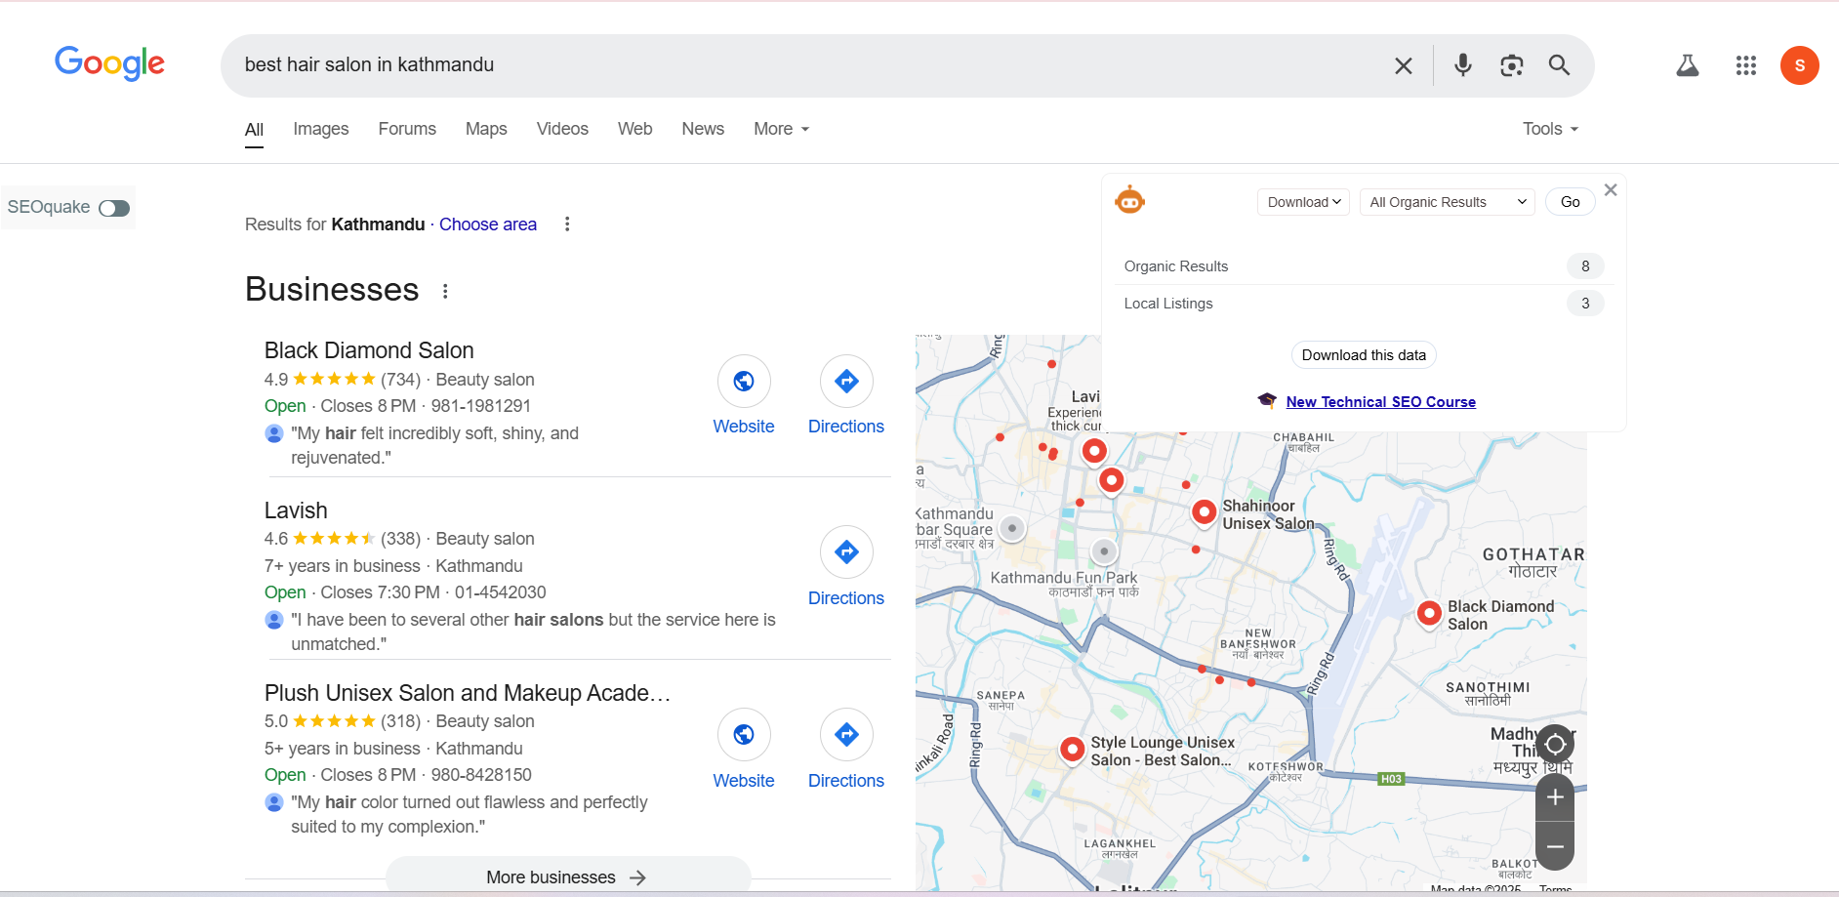Image resolution: width=1839 pixels, height=897 pixels.
Task: Activate voice search microphone
Action: pos(1461,65)
